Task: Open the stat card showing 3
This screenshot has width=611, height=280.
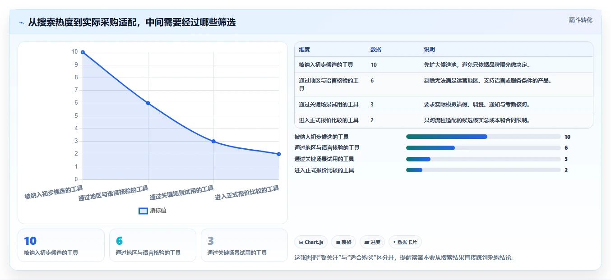Action: (x=244, y=245)
